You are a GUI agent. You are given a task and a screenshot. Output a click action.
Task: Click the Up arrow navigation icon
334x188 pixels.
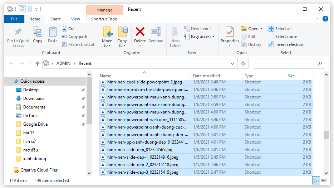point(38,63)
